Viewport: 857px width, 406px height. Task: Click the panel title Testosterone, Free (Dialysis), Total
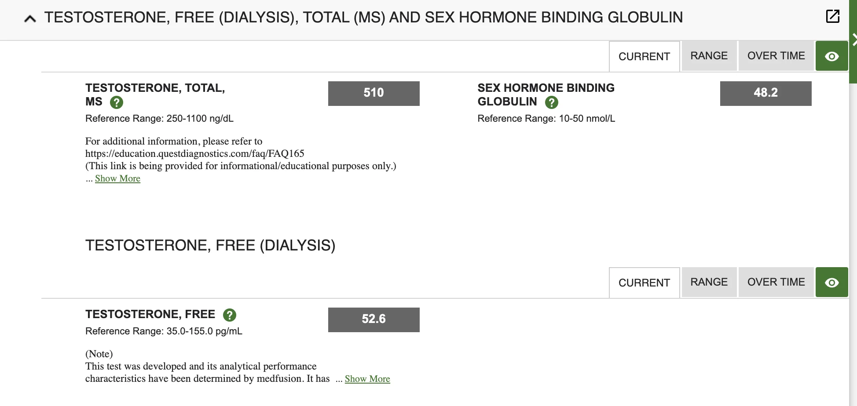(x=363, y=18)
